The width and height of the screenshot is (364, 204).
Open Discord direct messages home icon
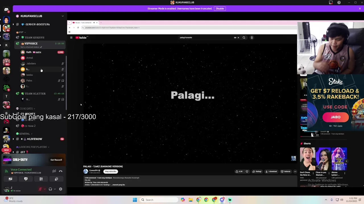[x=6, y=10]
